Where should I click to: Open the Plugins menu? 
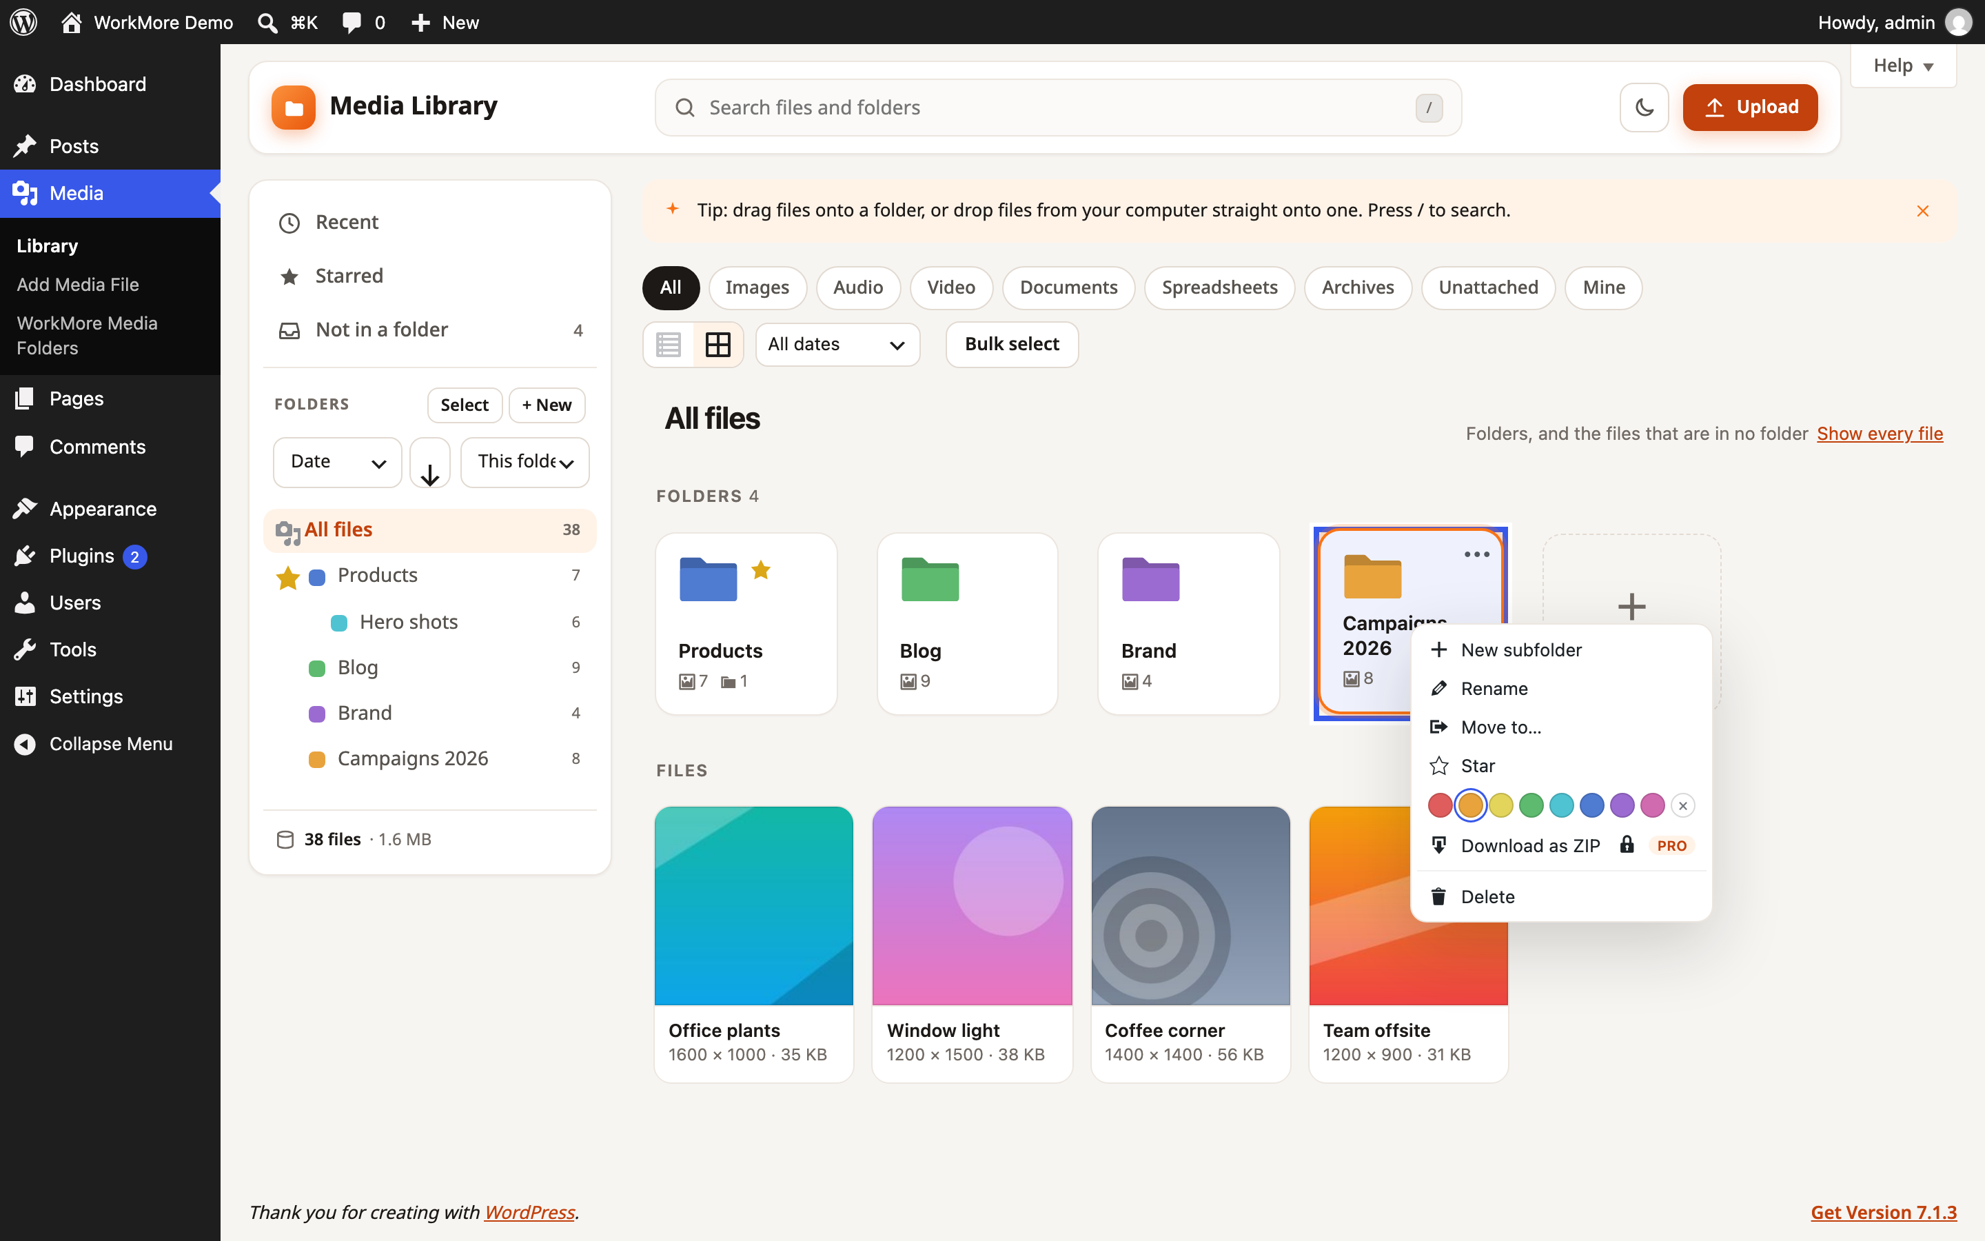coord(110,556)
